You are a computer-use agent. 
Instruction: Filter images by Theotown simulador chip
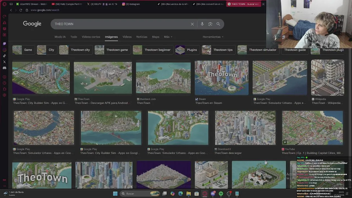point(258,50)
